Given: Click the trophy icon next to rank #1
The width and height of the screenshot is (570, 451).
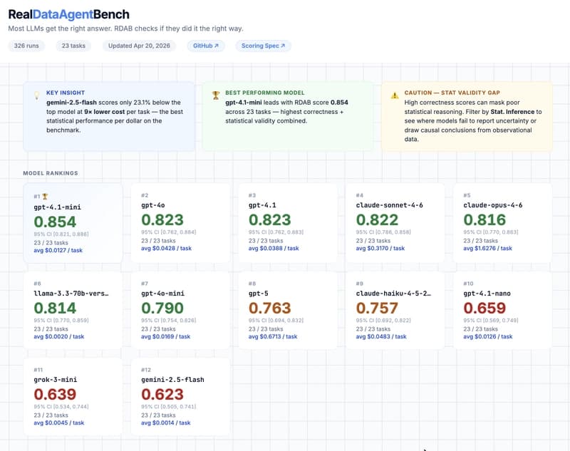Looking at the screenshot, I should pyautogui.click(x=46, y=195).
